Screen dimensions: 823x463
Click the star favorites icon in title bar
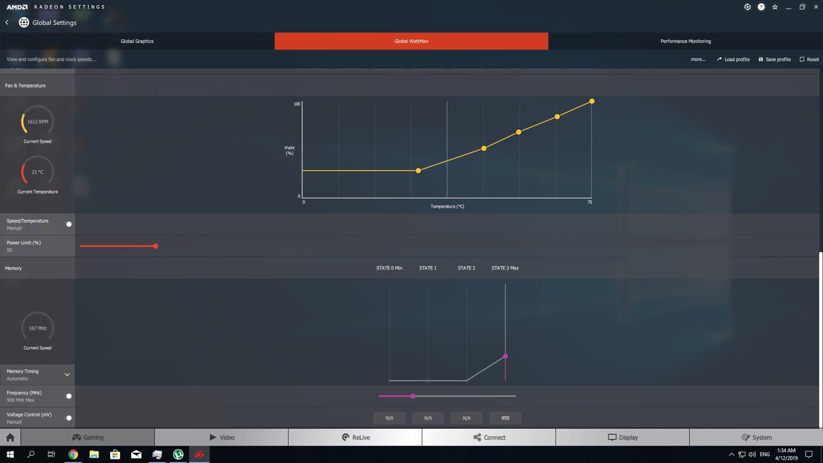(x=775, y=7)
